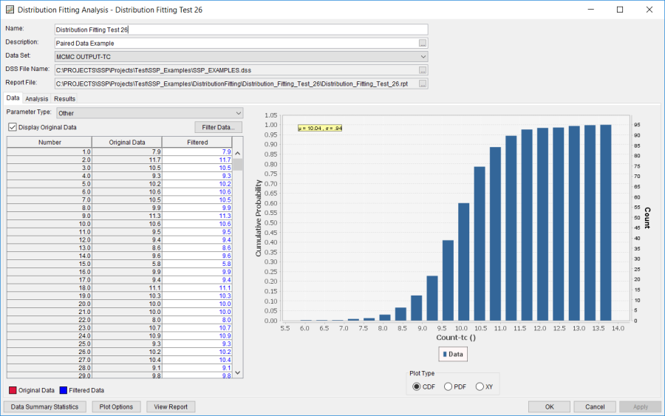This screenshot has width=665, height=416.
Task: Click the browse button beside Description field
Action: click(x=423, y=43)
